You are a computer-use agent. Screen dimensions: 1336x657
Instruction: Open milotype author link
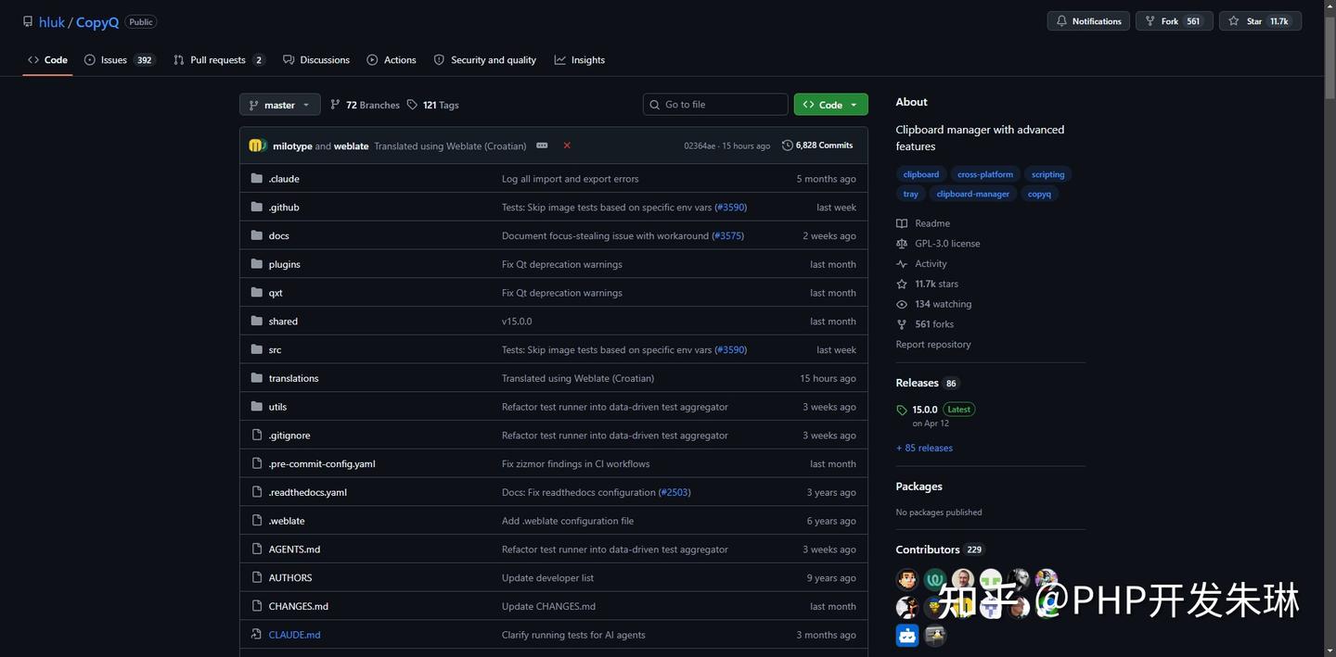pos(292,146)
